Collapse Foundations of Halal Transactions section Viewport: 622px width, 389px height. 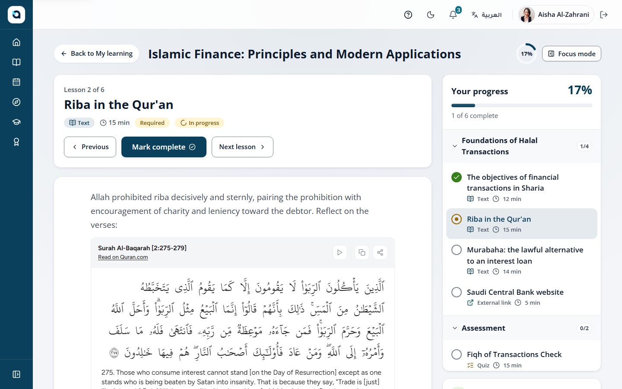click(522, 146)
